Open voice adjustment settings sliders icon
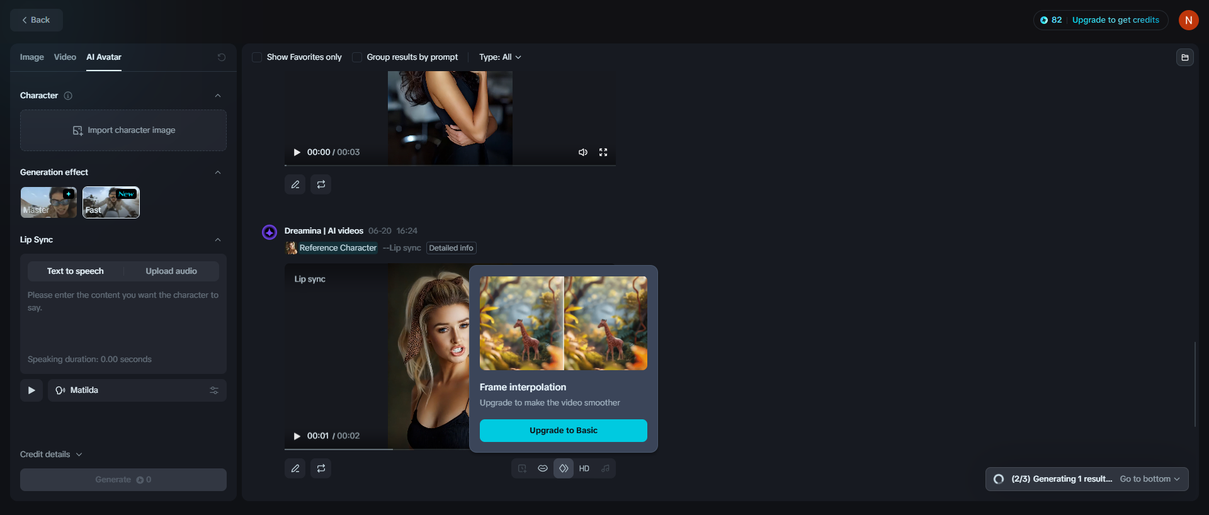The height and width of the screenshot is (515, 1209). [x=214, y=390]
